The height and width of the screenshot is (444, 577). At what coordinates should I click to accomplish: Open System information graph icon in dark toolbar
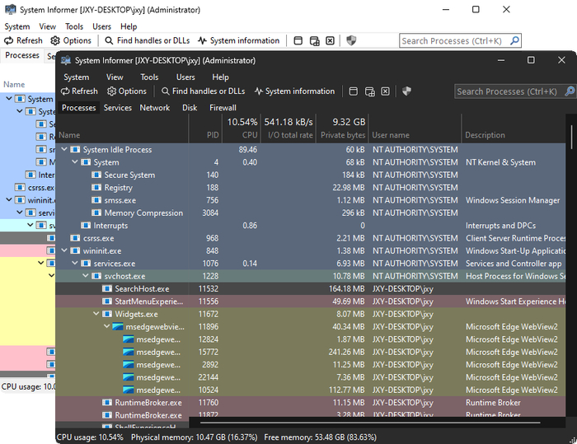[259, 91]
